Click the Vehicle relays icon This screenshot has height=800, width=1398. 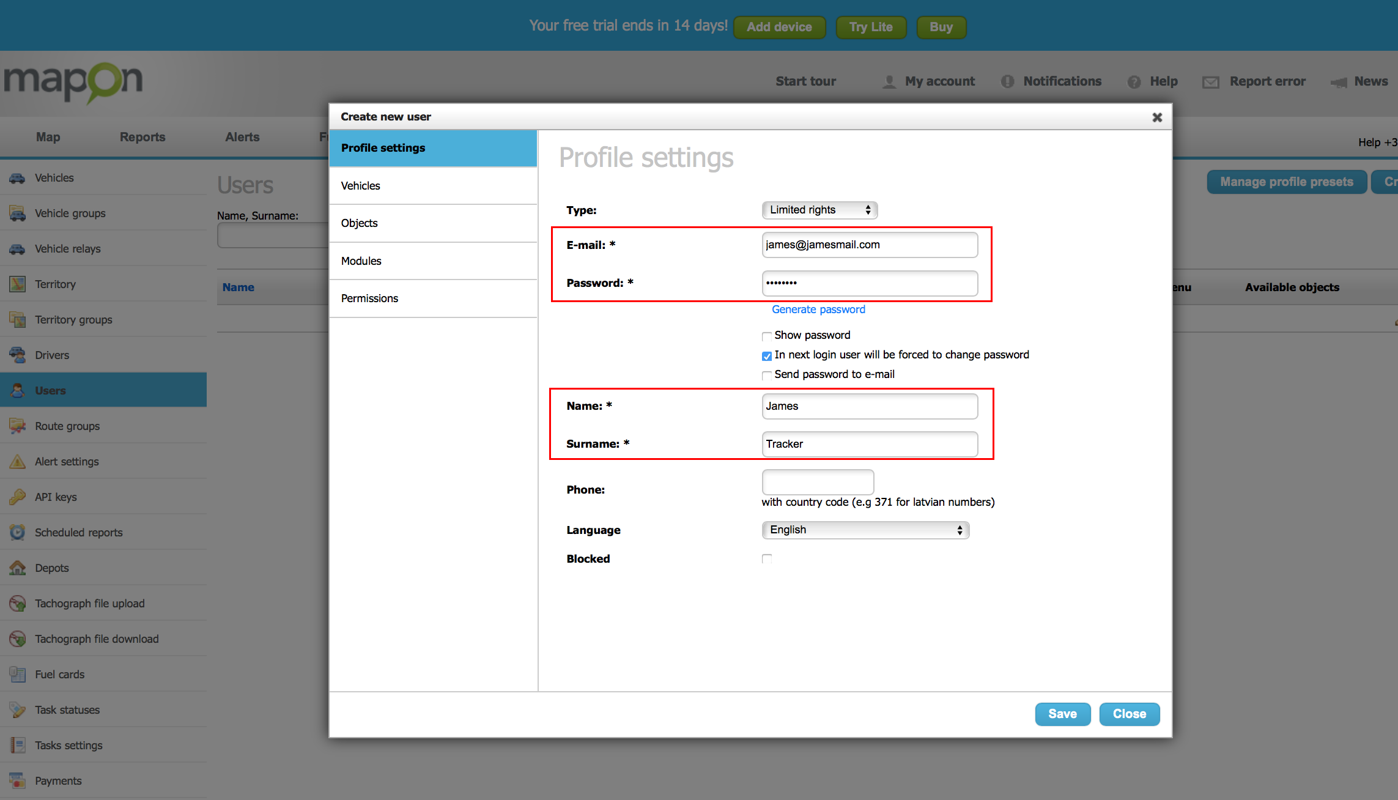pos(17,249)
